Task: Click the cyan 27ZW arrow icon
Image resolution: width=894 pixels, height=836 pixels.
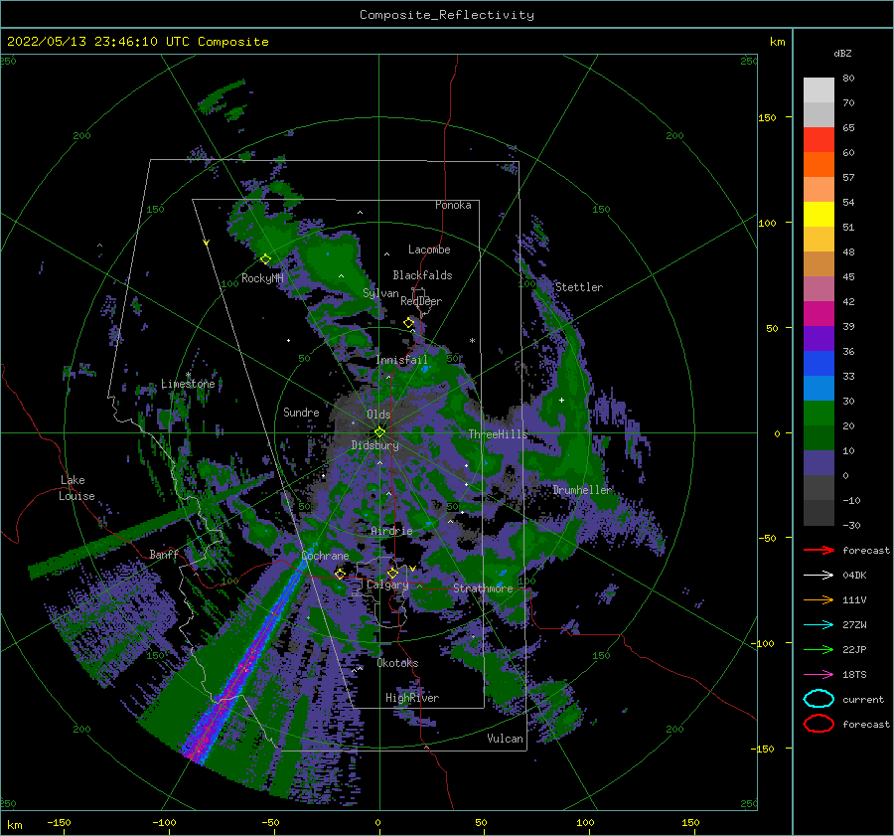Action: (x=819, y=625)
